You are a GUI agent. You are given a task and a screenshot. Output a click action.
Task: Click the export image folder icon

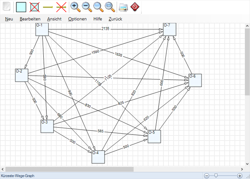pos(123,6)
